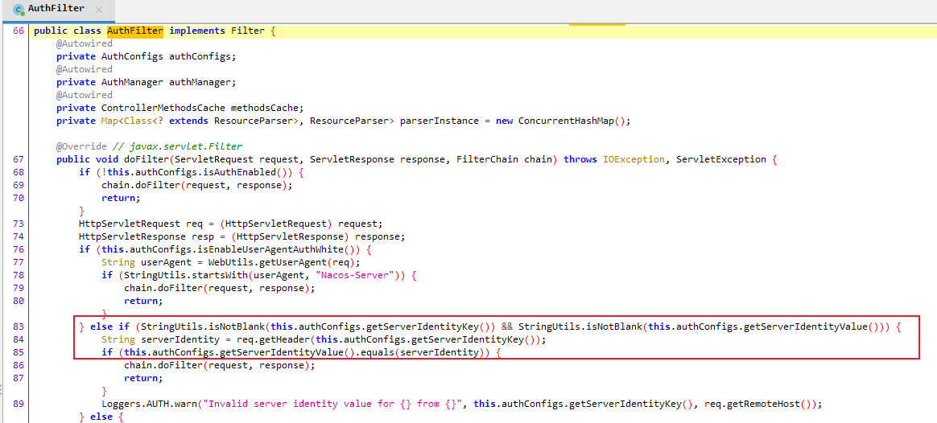Click line number 87 in gutter
937x423 pixels.
(18, 378)
